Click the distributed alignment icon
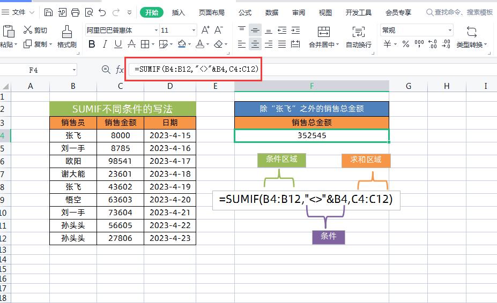This screenshot has height=303, width=497. tap(295, 44)
